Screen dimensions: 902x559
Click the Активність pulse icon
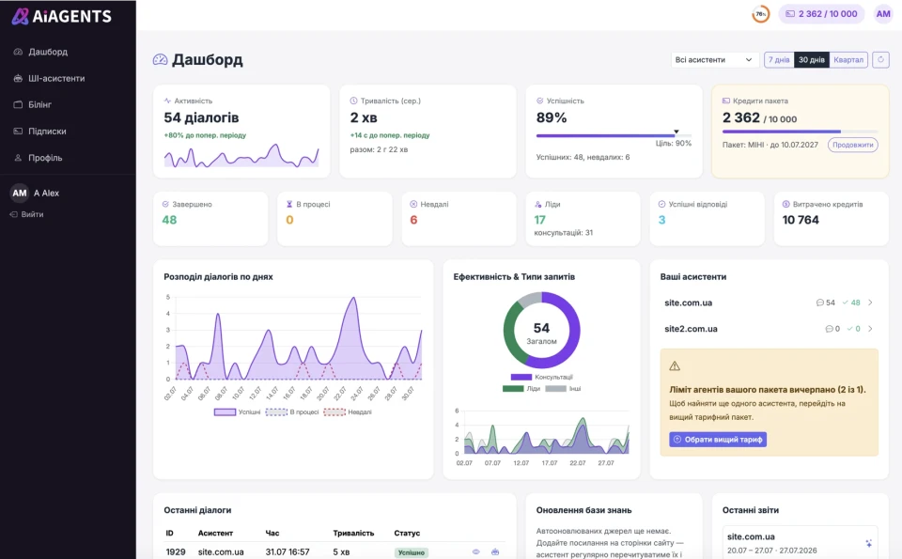click(167, 101)
